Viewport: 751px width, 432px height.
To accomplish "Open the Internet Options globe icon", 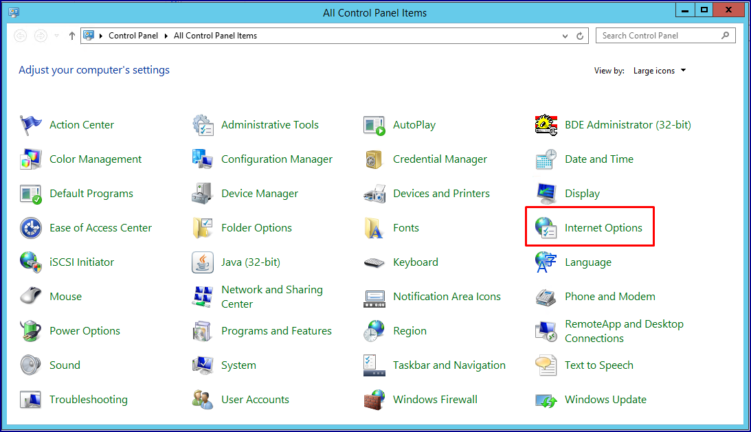I will 546,228.
